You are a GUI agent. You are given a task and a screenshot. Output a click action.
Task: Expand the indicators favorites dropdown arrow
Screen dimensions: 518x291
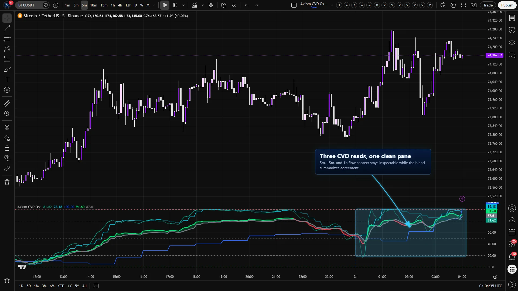point(203,5)
